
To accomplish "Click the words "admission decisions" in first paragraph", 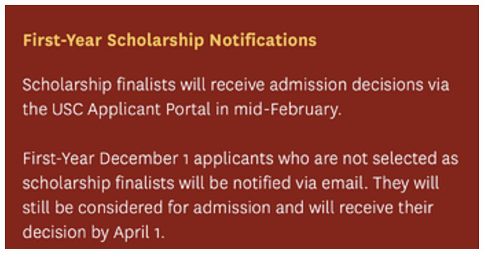I will point(346,85).
